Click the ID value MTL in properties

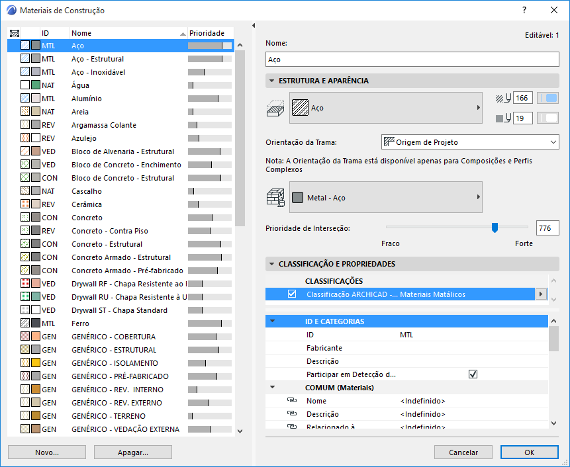[406, 335]
